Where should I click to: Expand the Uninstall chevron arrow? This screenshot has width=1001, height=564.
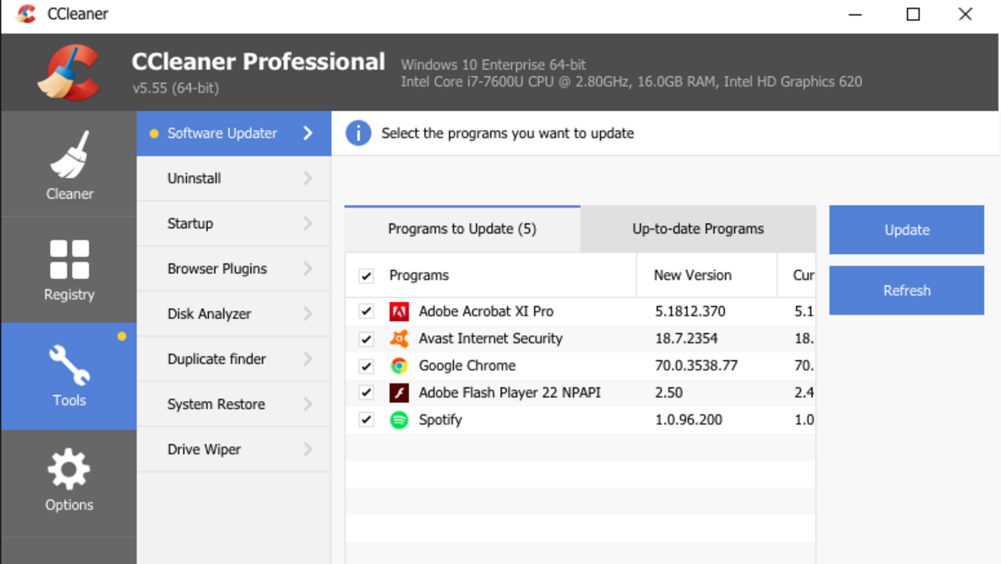(x=308, y=179)
